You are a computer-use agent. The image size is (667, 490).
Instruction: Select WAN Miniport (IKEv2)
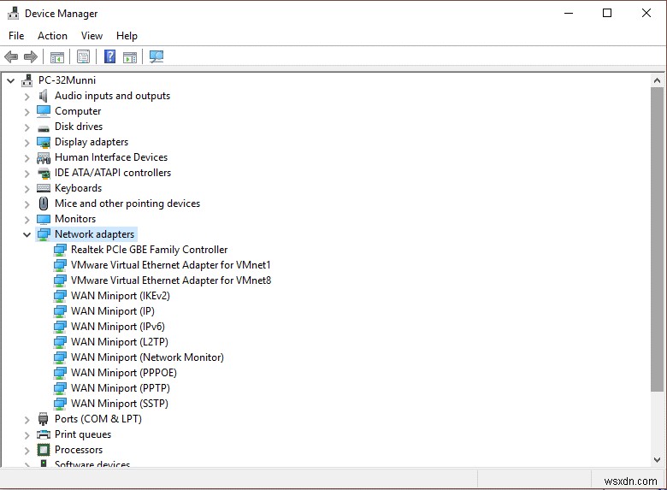121,296
